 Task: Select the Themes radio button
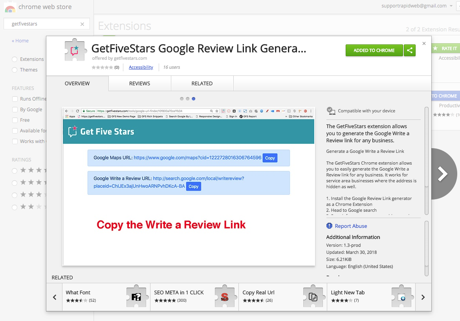[15, 70]
